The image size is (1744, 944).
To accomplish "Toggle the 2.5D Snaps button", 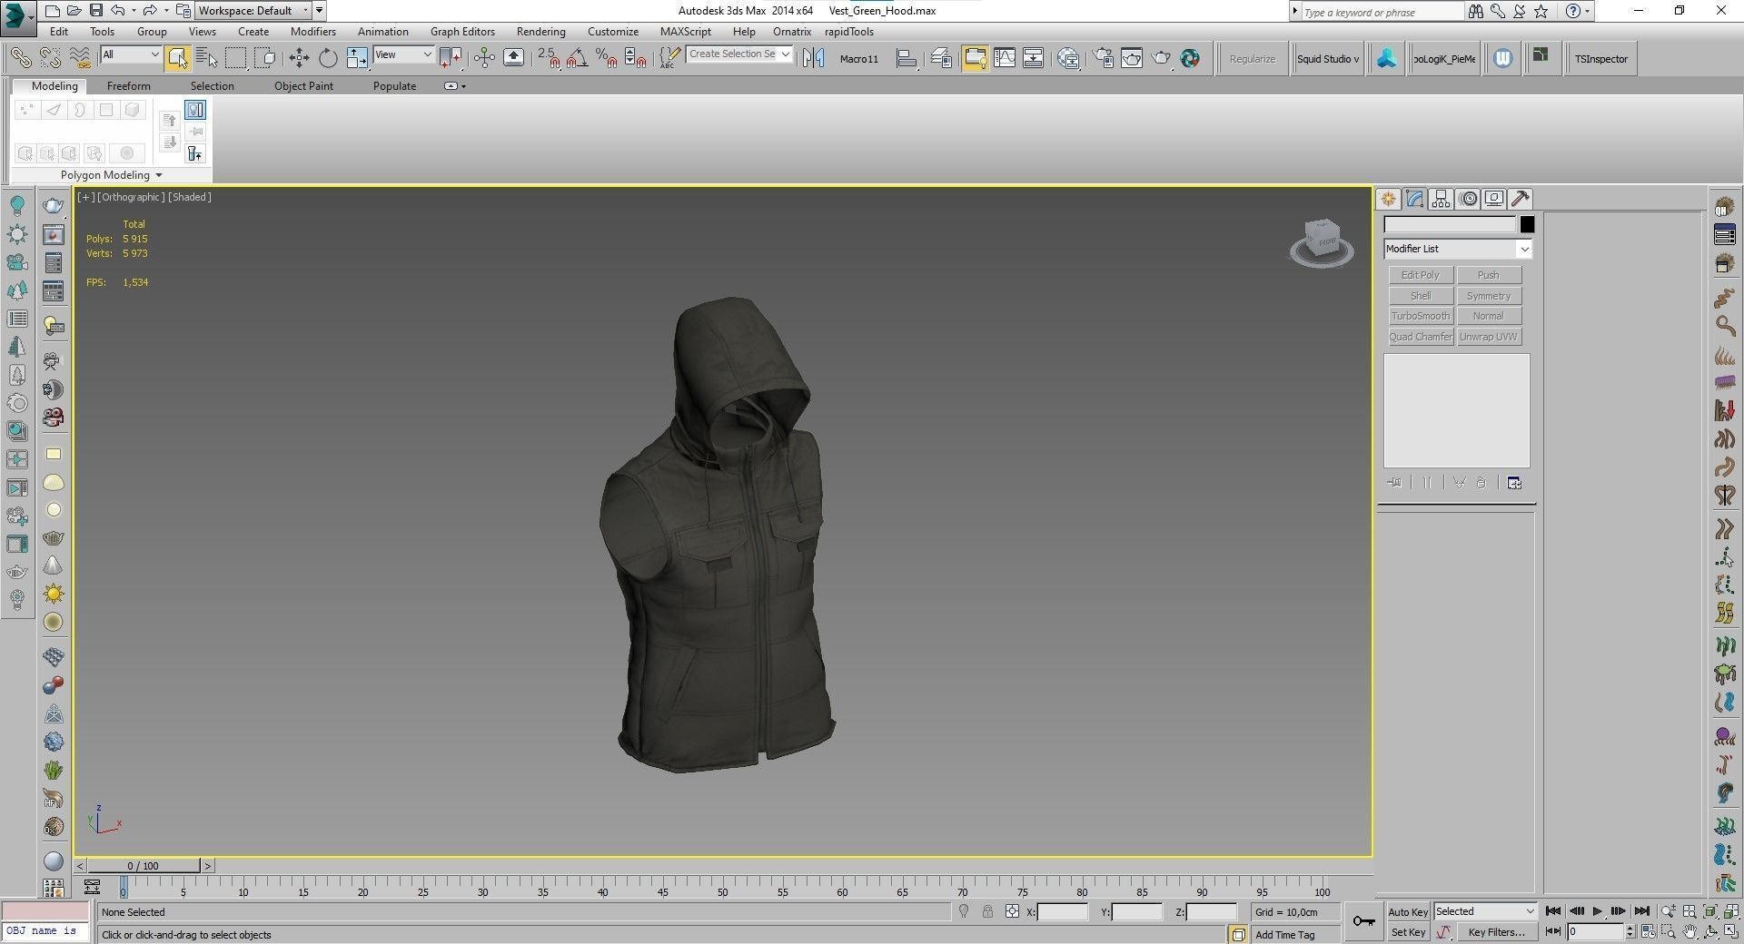I will (549, 58).
